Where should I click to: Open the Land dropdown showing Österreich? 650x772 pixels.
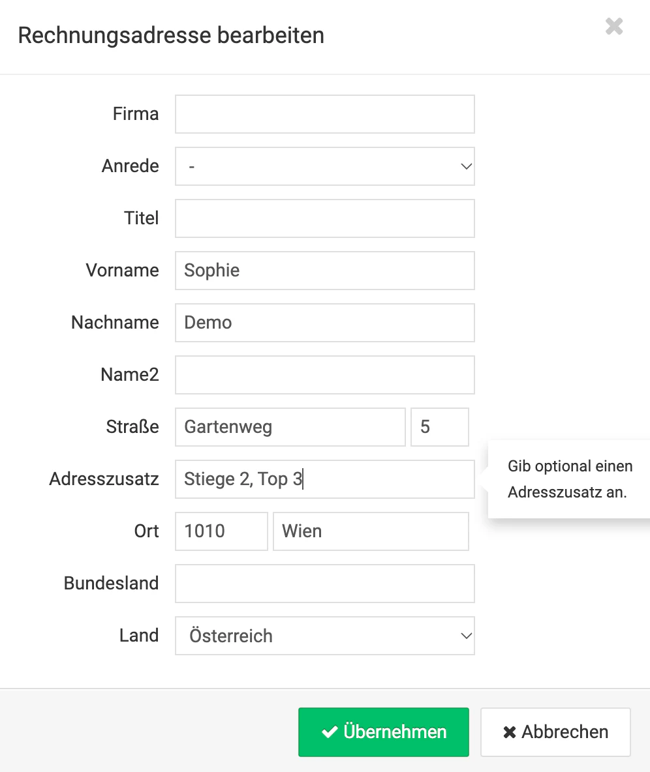tap(325, 636)
